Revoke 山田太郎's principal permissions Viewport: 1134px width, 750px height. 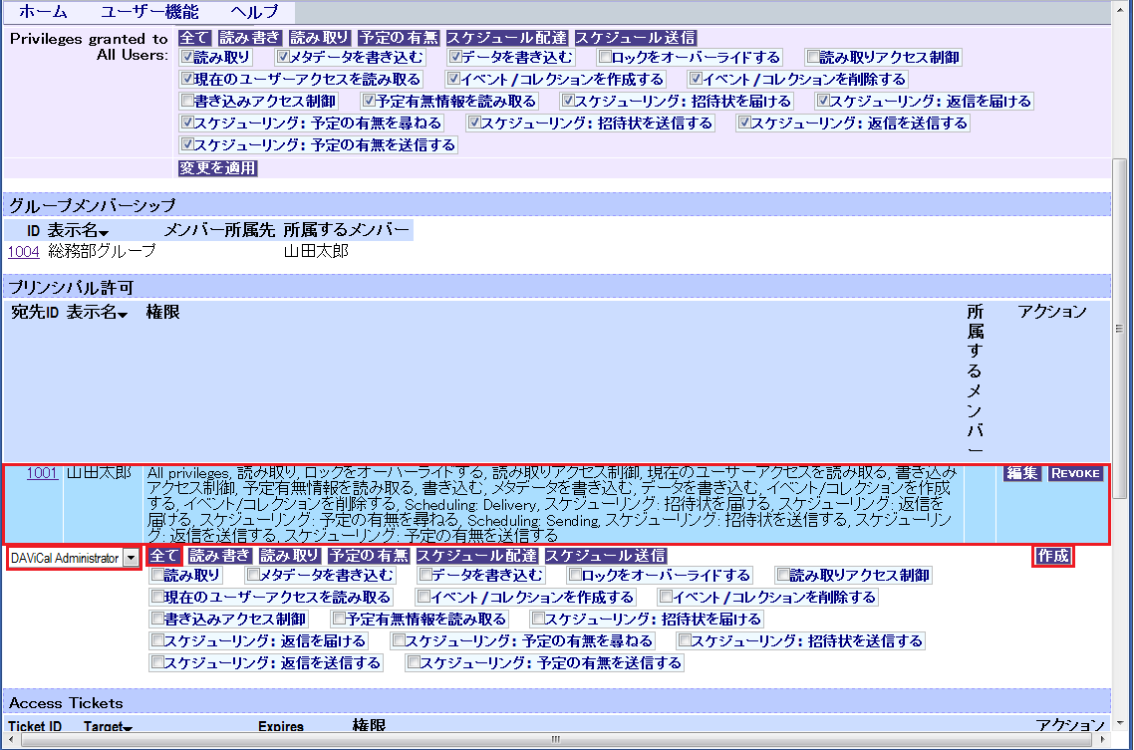tap(1075, 473)
